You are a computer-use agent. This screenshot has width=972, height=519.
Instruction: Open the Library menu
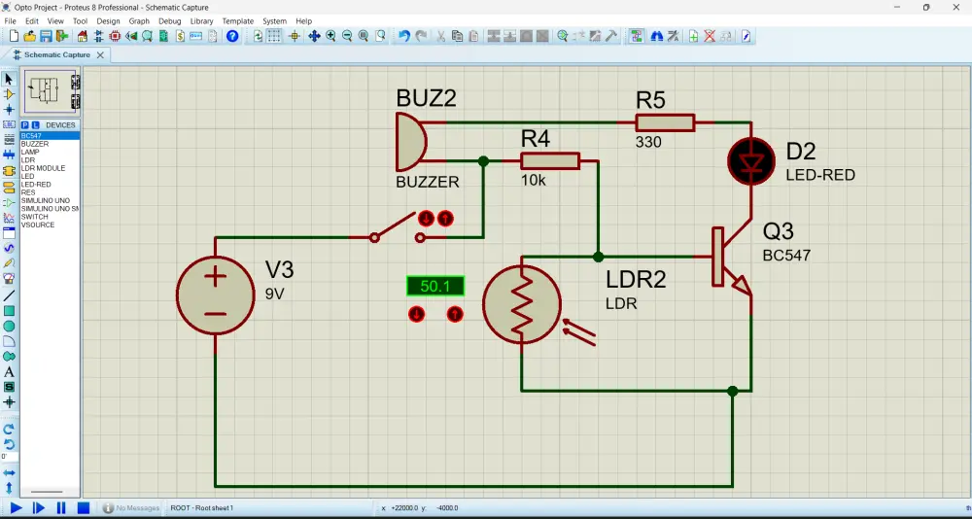click(x=201, y=21)
